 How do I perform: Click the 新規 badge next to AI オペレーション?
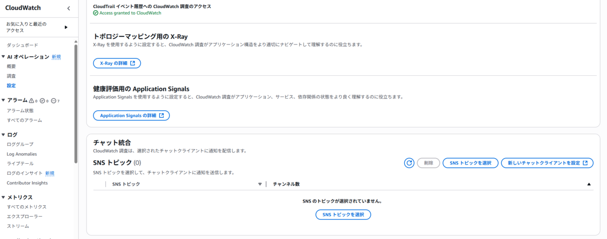tap(56, 57)
